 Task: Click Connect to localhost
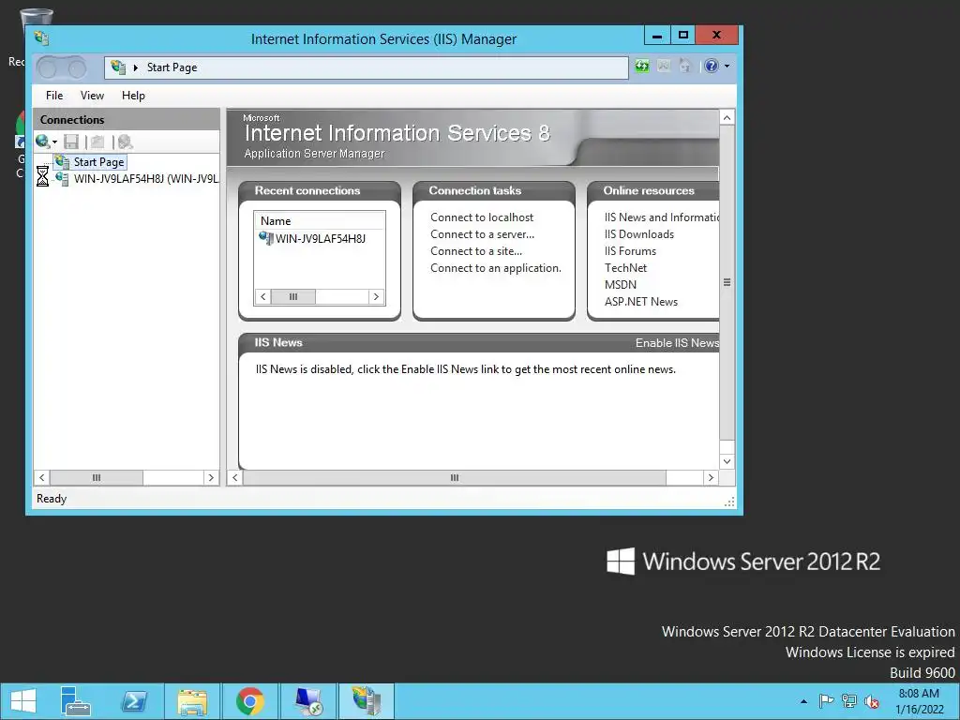tap(482, 217)
